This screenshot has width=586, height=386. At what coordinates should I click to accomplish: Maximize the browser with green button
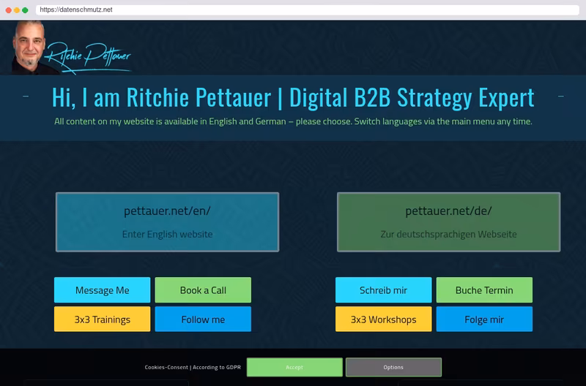click(x=25, y=10)
